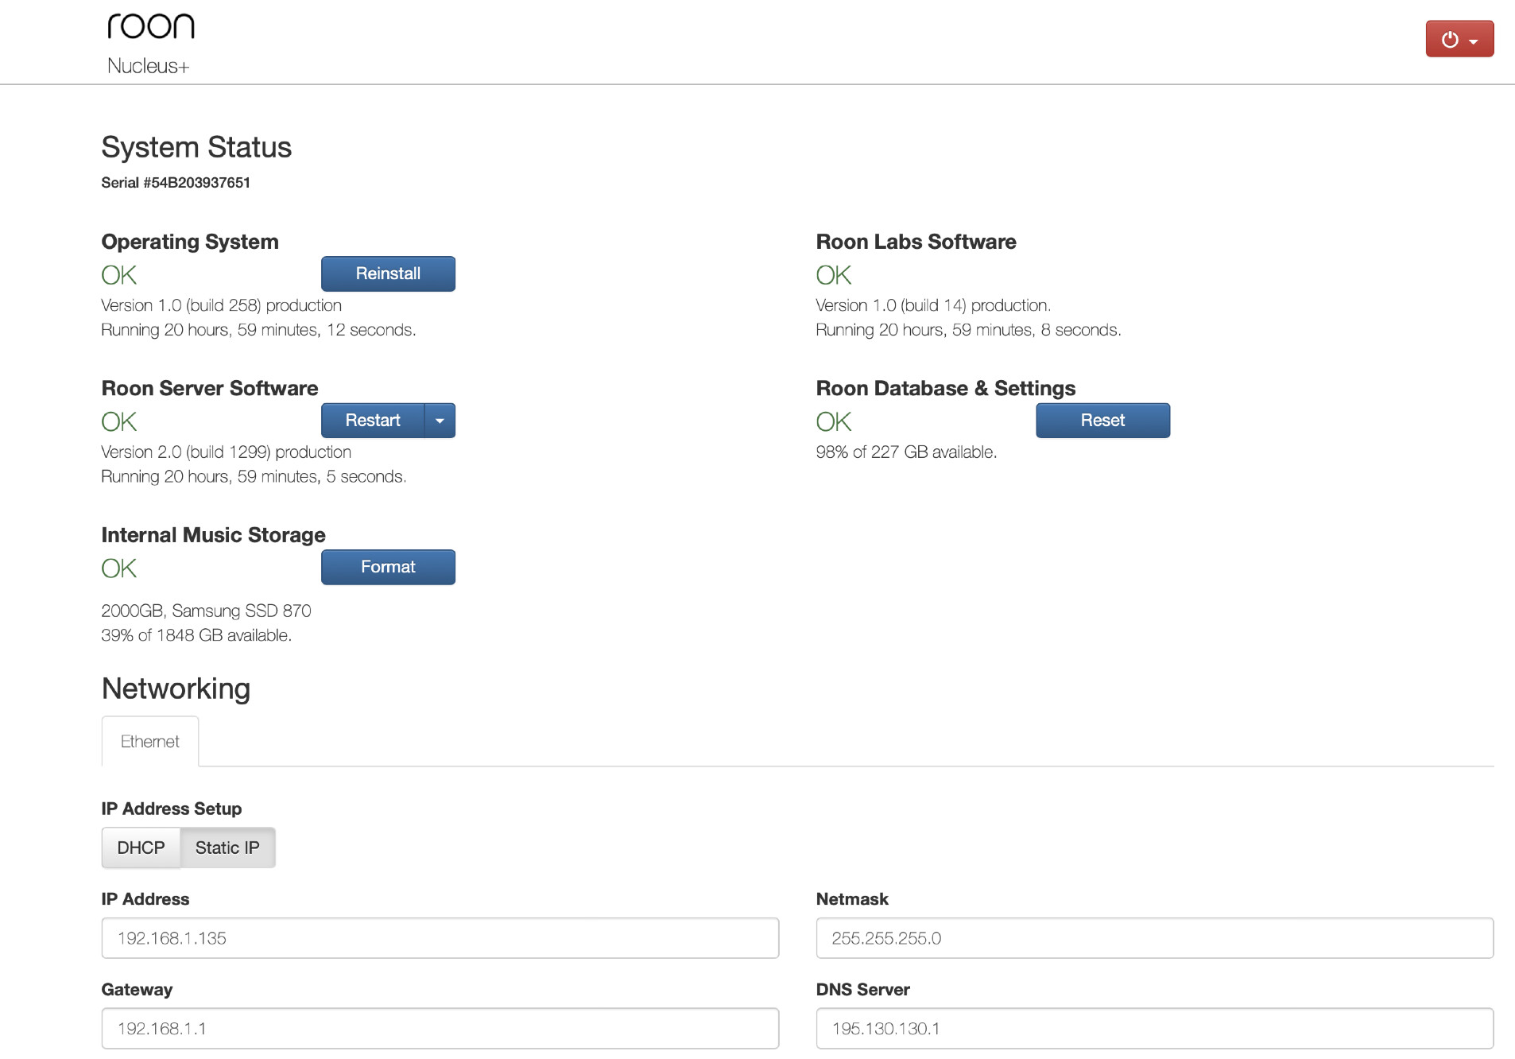1515x1059 pixels.
Task: Reset the Roon database and settings
Action: [x=1102, y=421]
